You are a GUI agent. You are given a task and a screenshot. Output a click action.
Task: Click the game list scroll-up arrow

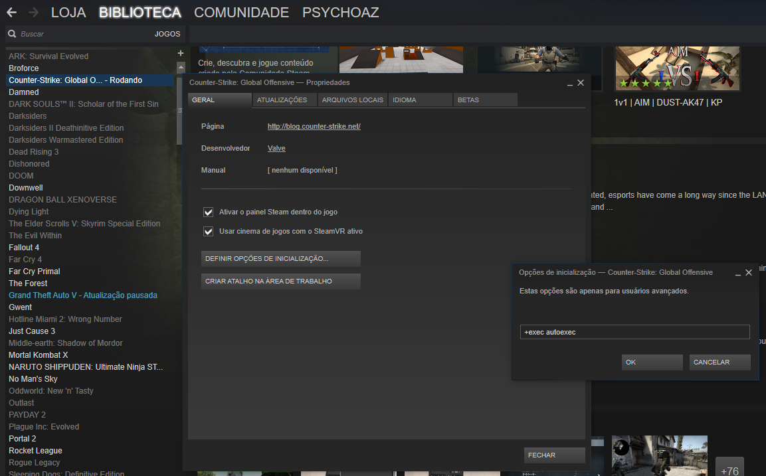pyautogui.click(x=181, y=67)
